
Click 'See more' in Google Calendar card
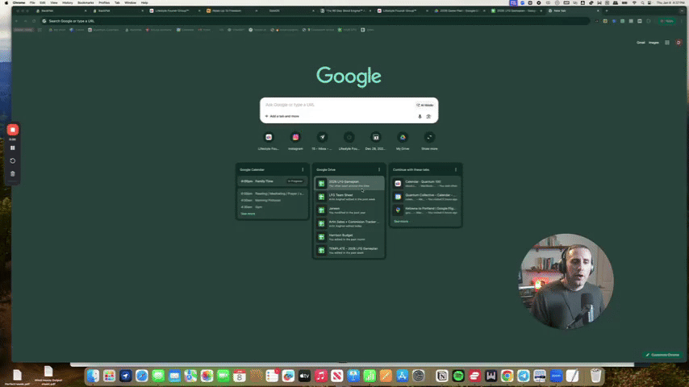tap(248, 214)
